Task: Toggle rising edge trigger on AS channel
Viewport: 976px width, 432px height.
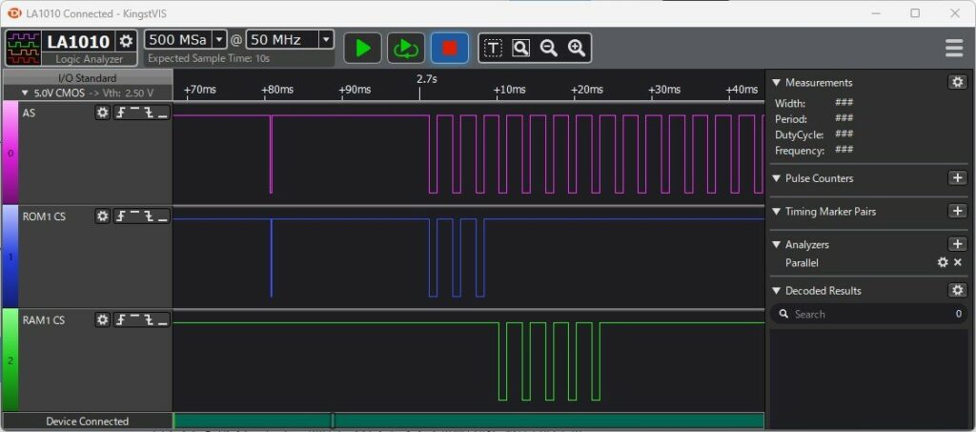Action: 121,113
